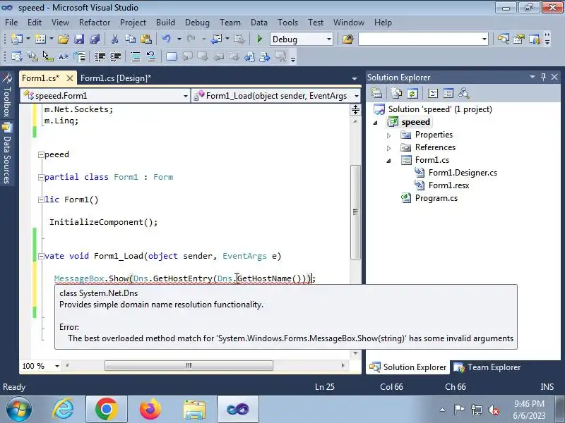Open Properties Window toolbar icon
This screenshot has width=565, height=423.
pyautogui.click(x=519, y=39)
